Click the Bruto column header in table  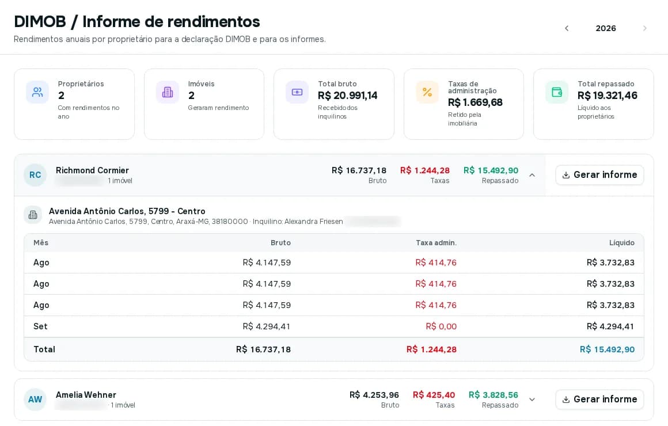click(x=281, y=243)
